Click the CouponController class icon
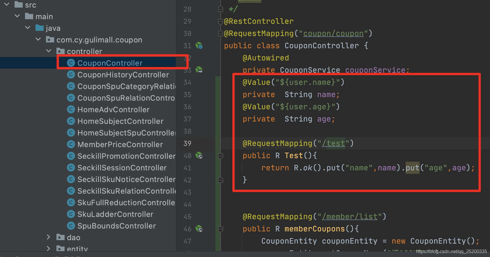 click(71, 63)
